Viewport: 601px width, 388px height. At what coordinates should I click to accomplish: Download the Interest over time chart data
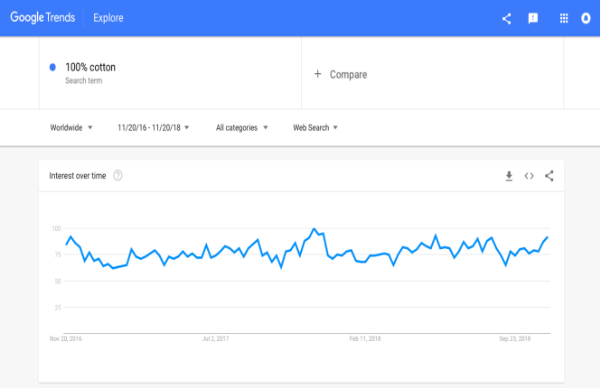point(509,176)
